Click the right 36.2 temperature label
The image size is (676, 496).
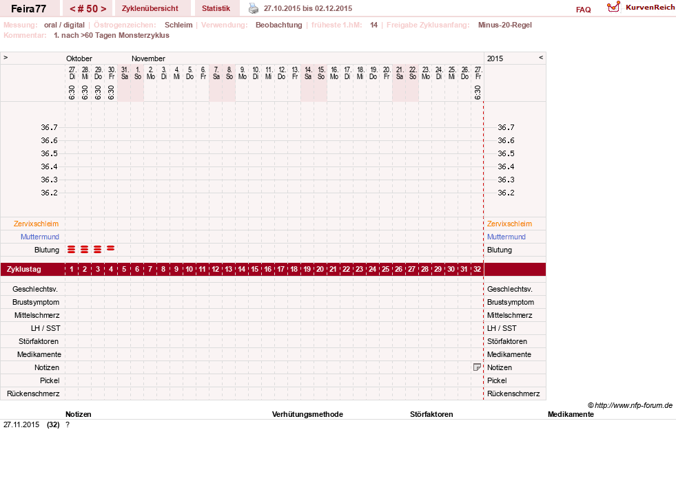(506, 193)
